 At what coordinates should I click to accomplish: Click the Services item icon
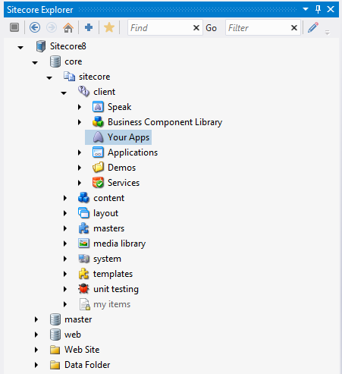pyautogui.click(x=98, y=183)
